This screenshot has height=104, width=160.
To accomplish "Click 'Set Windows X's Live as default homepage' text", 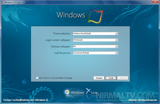I will pos(55,78).
